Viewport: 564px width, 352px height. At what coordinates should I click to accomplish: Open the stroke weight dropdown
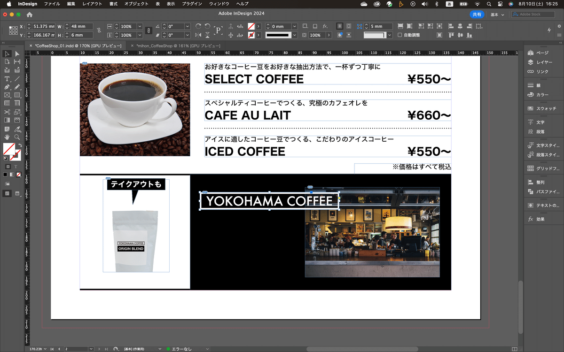(x=295, y=26)
